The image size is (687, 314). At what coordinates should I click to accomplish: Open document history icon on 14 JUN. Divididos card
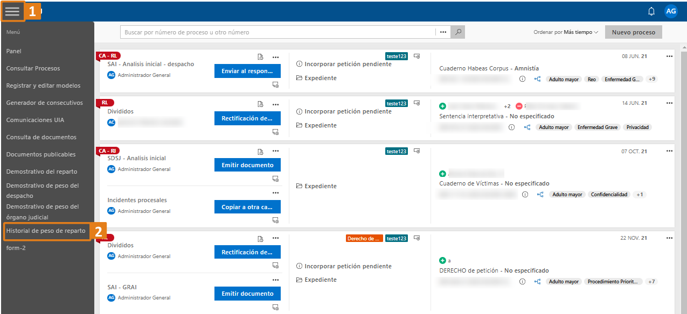(260, 104)
